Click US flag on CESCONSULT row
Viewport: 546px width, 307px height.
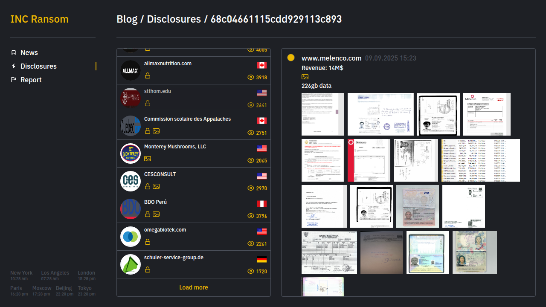pyautogui.click(x=262, y=176)
